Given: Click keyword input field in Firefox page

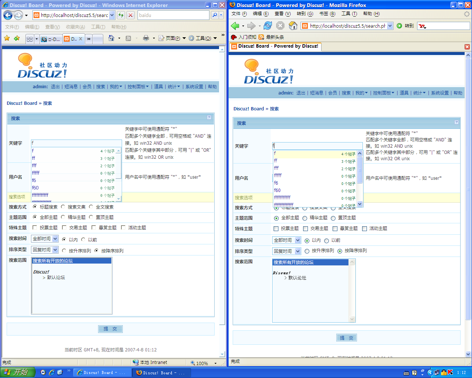Looking at the screenshot, I should [317, 146].
